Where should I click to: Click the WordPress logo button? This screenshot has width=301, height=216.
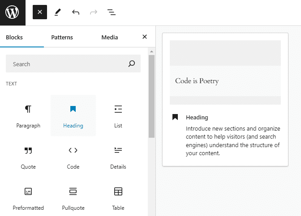pyautogui.click(x=13, y=13)
